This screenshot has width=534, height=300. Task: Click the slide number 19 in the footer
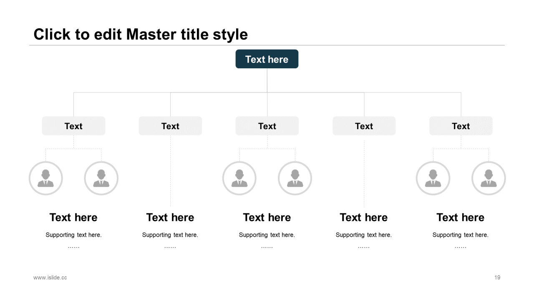pyautogui.click(x=497, y=277)
